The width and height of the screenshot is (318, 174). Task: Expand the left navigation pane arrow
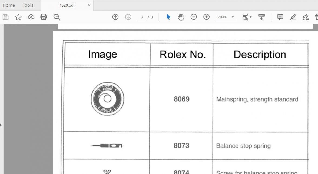(1, 125)
